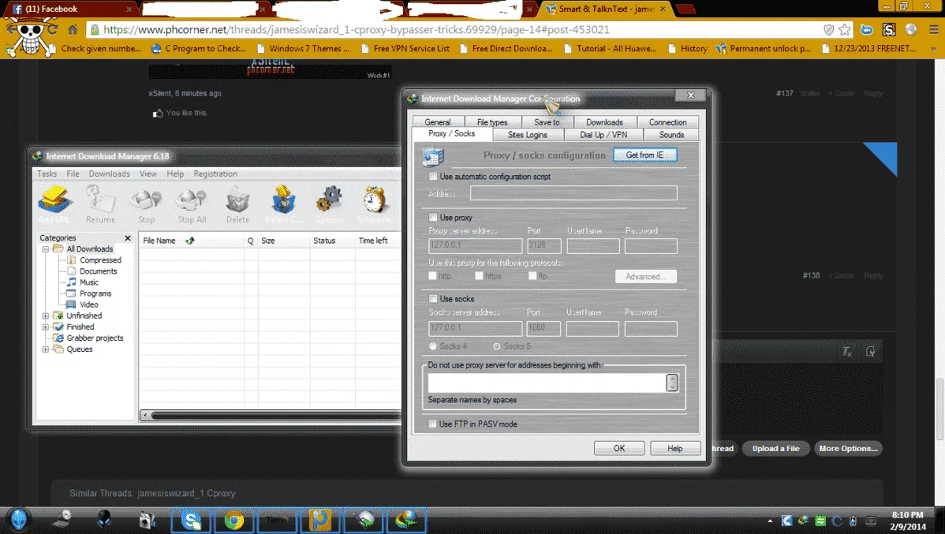Enable the Use socks checkbox

tap(433, 298)
